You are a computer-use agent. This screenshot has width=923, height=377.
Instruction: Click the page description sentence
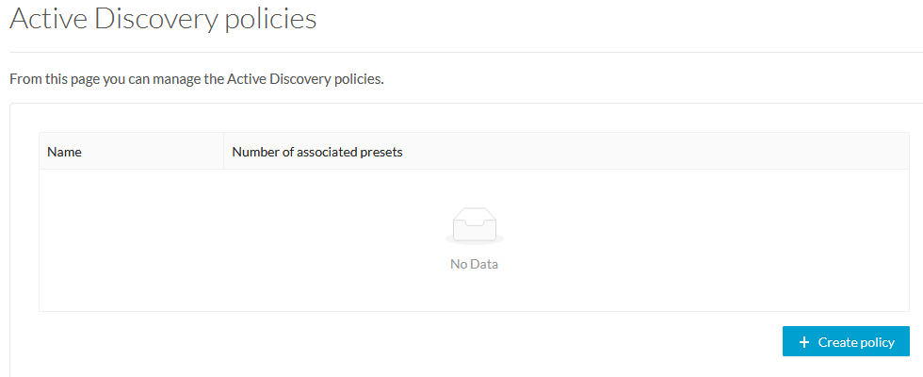tap(197, 79)
